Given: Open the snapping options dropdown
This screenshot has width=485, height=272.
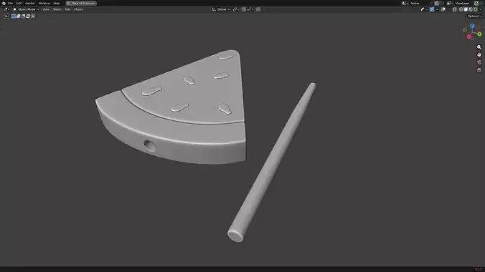Looking at the screenshot, I should coord(250,9).
